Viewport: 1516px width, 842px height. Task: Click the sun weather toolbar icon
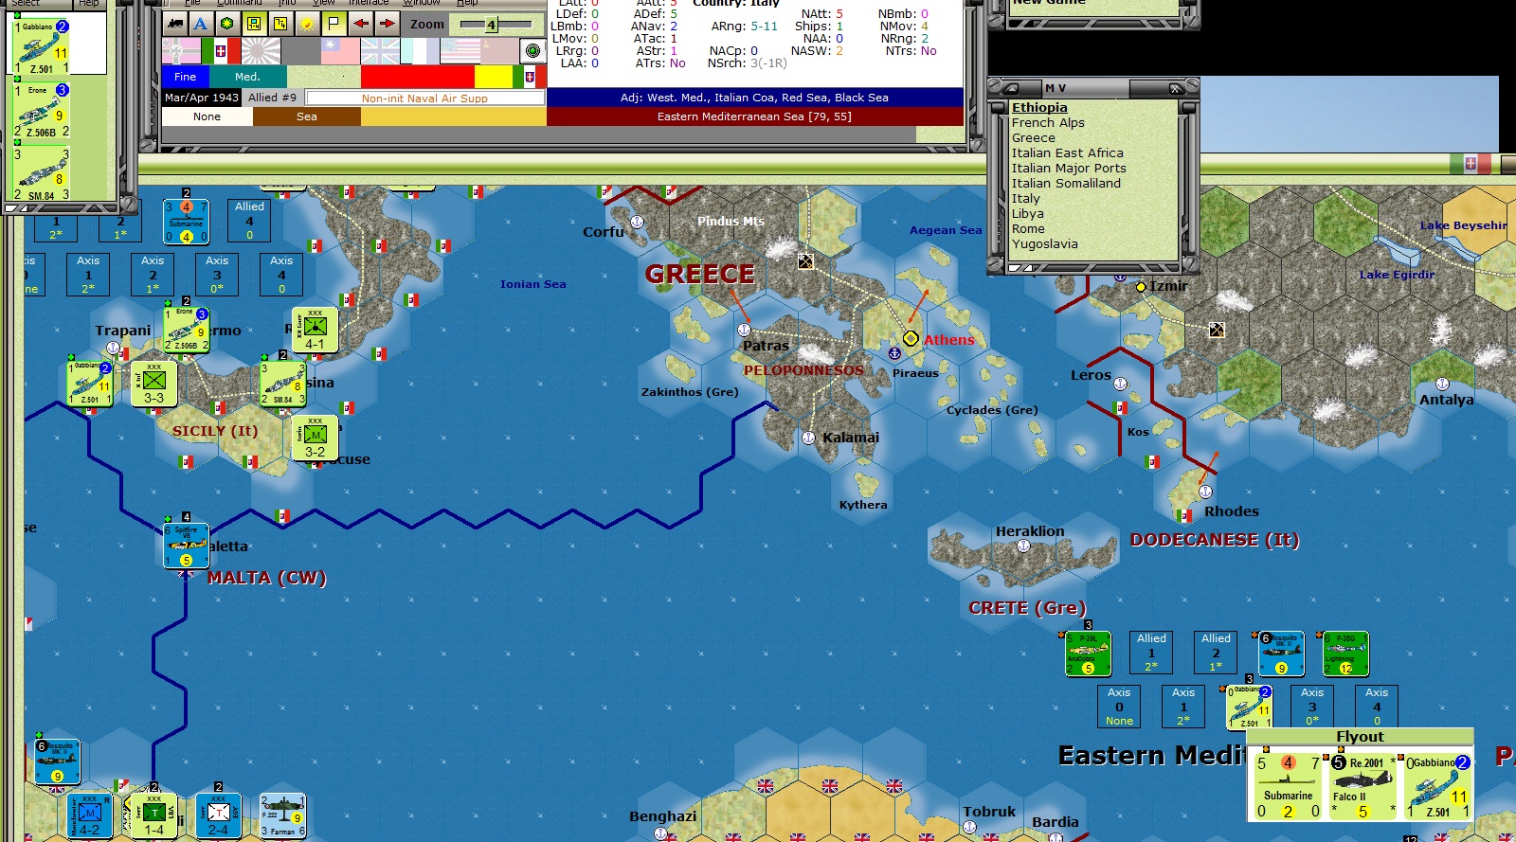coord(308,24)
